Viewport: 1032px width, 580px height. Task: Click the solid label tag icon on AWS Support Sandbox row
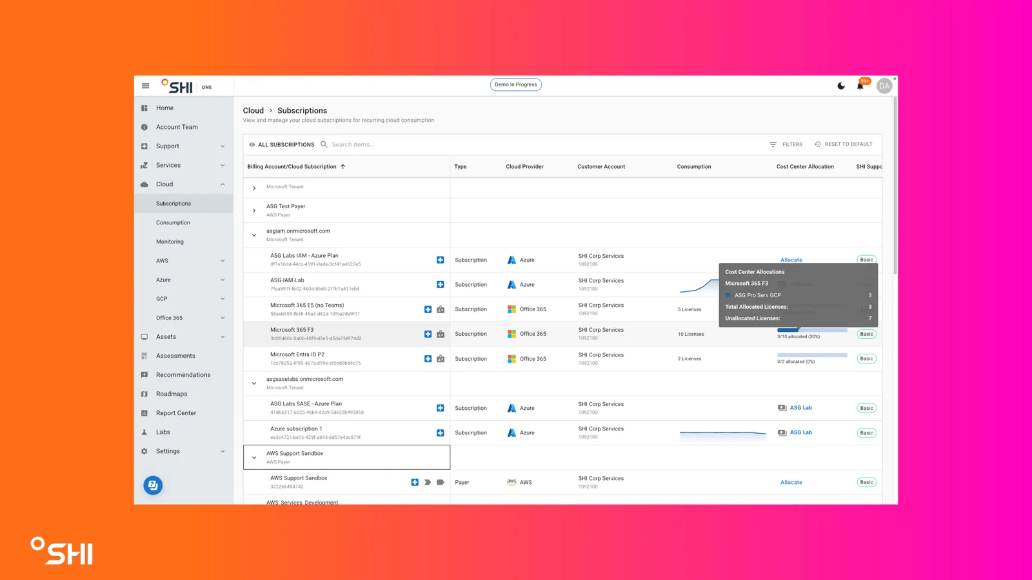(441, 482)
